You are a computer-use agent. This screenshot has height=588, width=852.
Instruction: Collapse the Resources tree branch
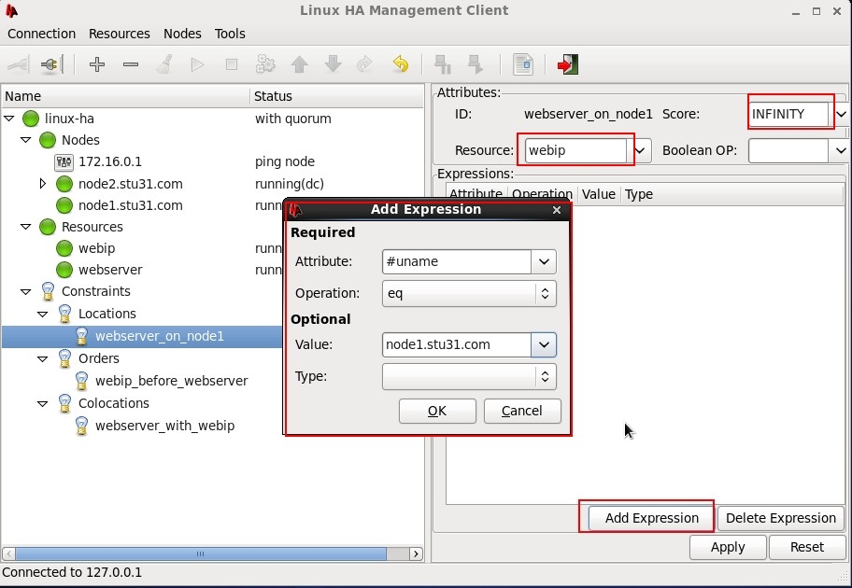[25, 227]
